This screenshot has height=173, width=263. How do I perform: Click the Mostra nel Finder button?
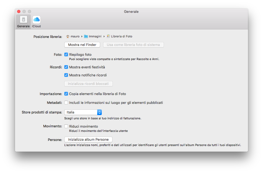pos(82,45)
